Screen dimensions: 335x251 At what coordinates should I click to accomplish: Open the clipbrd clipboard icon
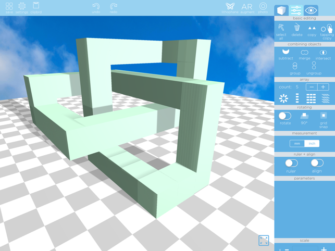pos(36,8)
